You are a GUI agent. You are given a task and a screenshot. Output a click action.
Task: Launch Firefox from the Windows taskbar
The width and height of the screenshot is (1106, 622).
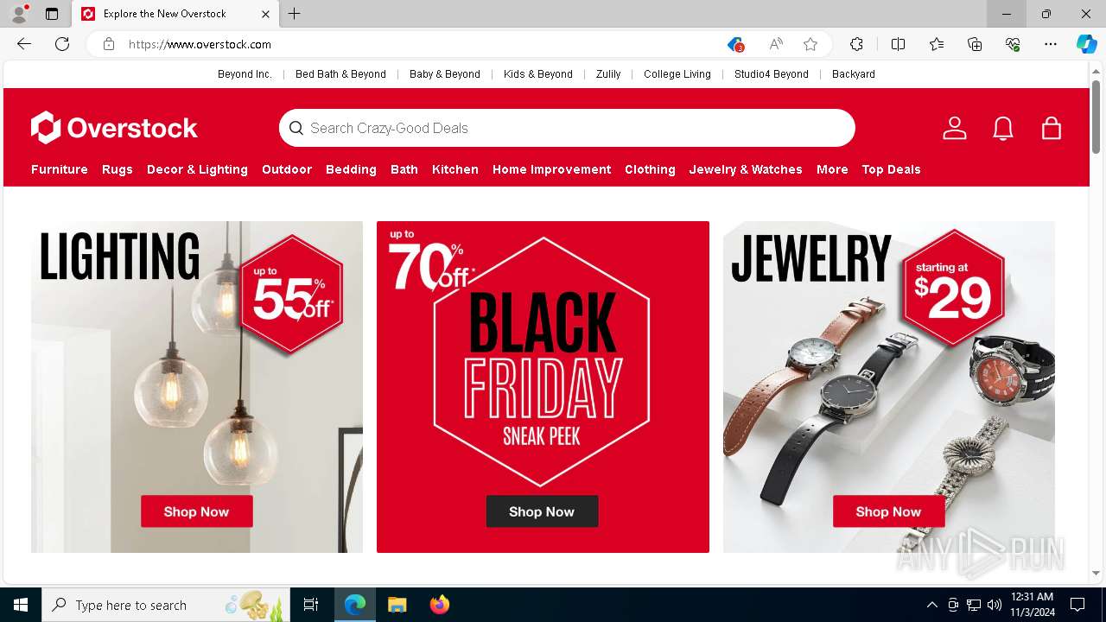point(440,605)
